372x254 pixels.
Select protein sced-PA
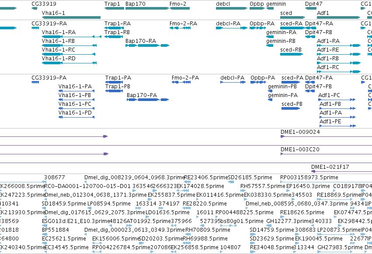point(292,78)
